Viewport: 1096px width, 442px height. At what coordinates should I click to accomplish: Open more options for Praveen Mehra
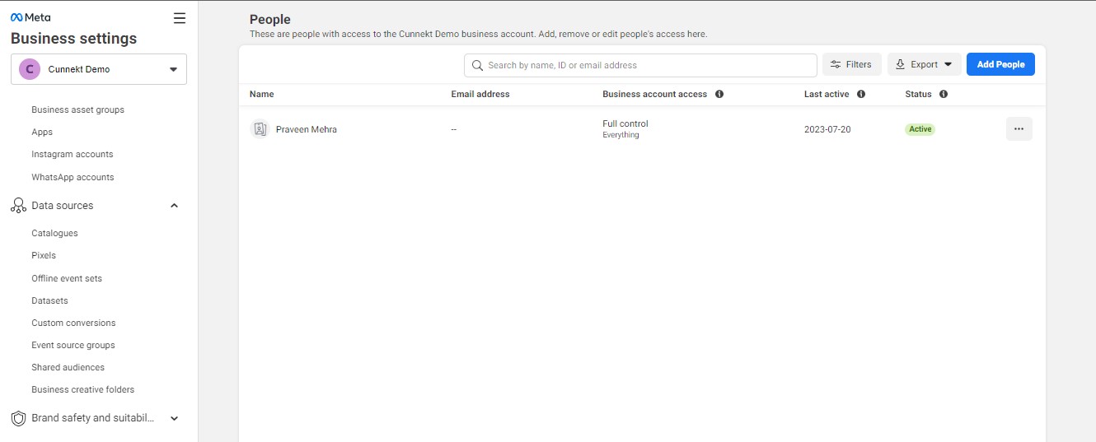coord(1019,129)
